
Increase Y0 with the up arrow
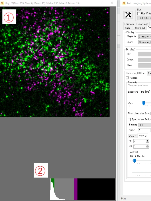(147, 146)
